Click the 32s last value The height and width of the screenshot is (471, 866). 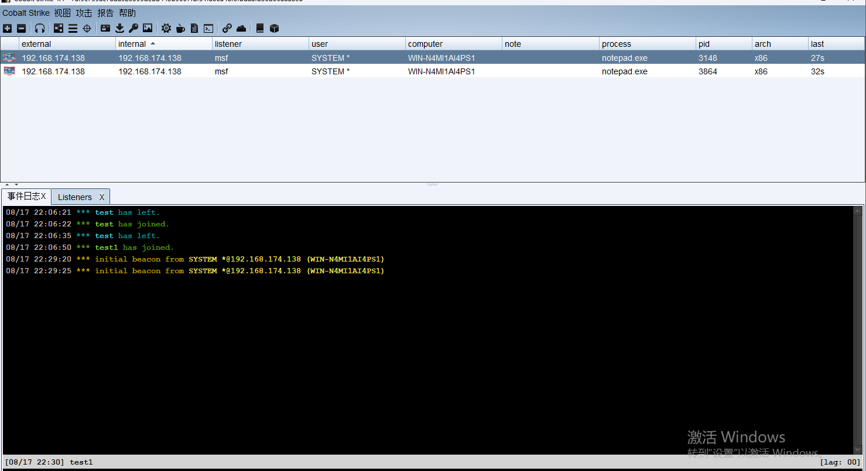click(817, 71)
